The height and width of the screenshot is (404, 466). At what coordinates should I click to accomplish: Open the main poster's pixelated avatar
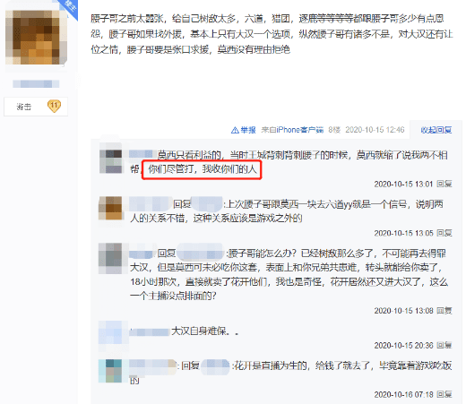(x=36, y=38)
